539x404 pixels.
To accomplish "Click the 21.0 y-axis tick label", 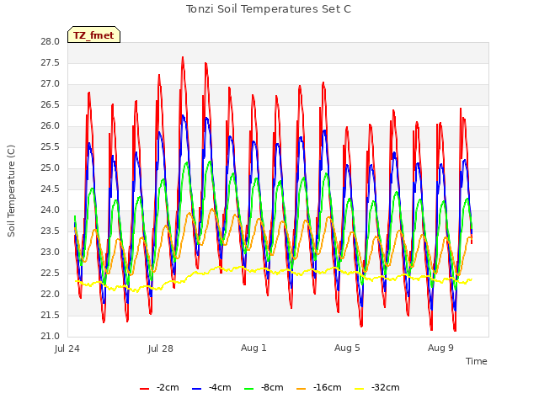I will (51, 337).
